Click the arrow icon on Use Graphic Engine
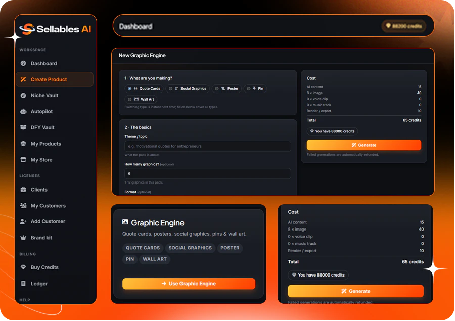Image resolution: width=455 pixels, height=321 pixels. (164, 283)
